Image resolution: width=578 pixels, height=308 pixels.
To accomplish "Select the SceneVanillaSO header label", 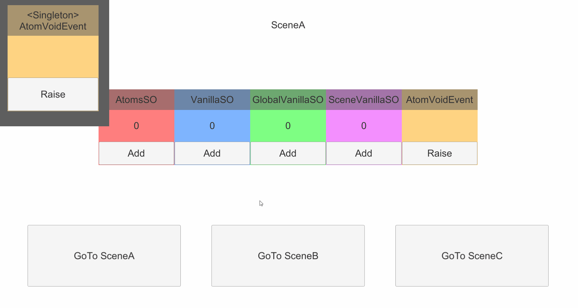I will pyautogui.click(x=364, y=100).
